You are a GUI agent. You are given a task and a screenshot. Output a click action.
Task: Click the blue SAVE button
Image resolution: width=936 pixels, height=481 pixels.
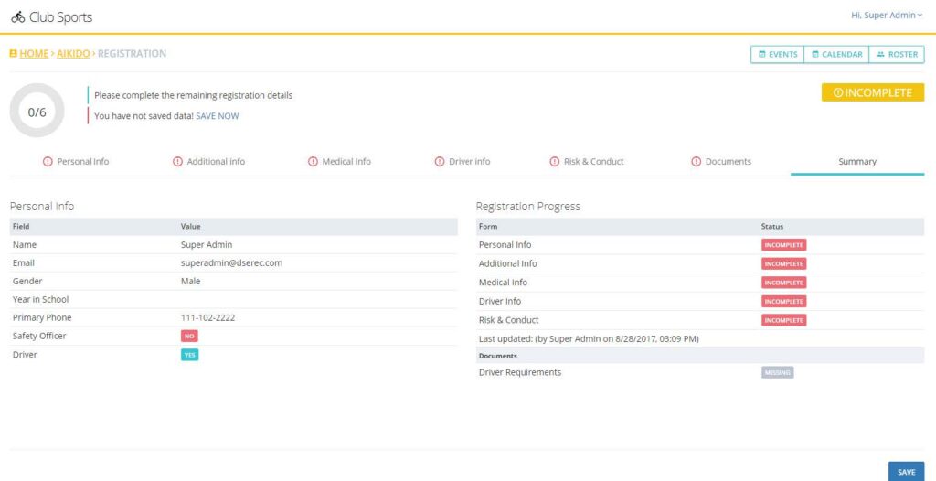906,472
